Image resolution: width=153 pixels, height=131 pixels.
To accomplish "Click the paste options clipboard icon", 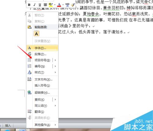I will click(29, 27).
